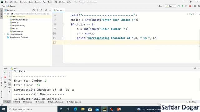The height and width of the screenshot is (112, 200).
Task: Collapse the Test project root folder
Action: [5, 14]
